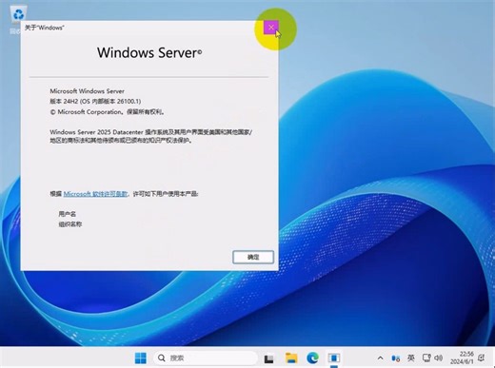Screen dimensions: 495x368
Task: Select the Recycle Bin desktop icon
Action: [18, 19]
